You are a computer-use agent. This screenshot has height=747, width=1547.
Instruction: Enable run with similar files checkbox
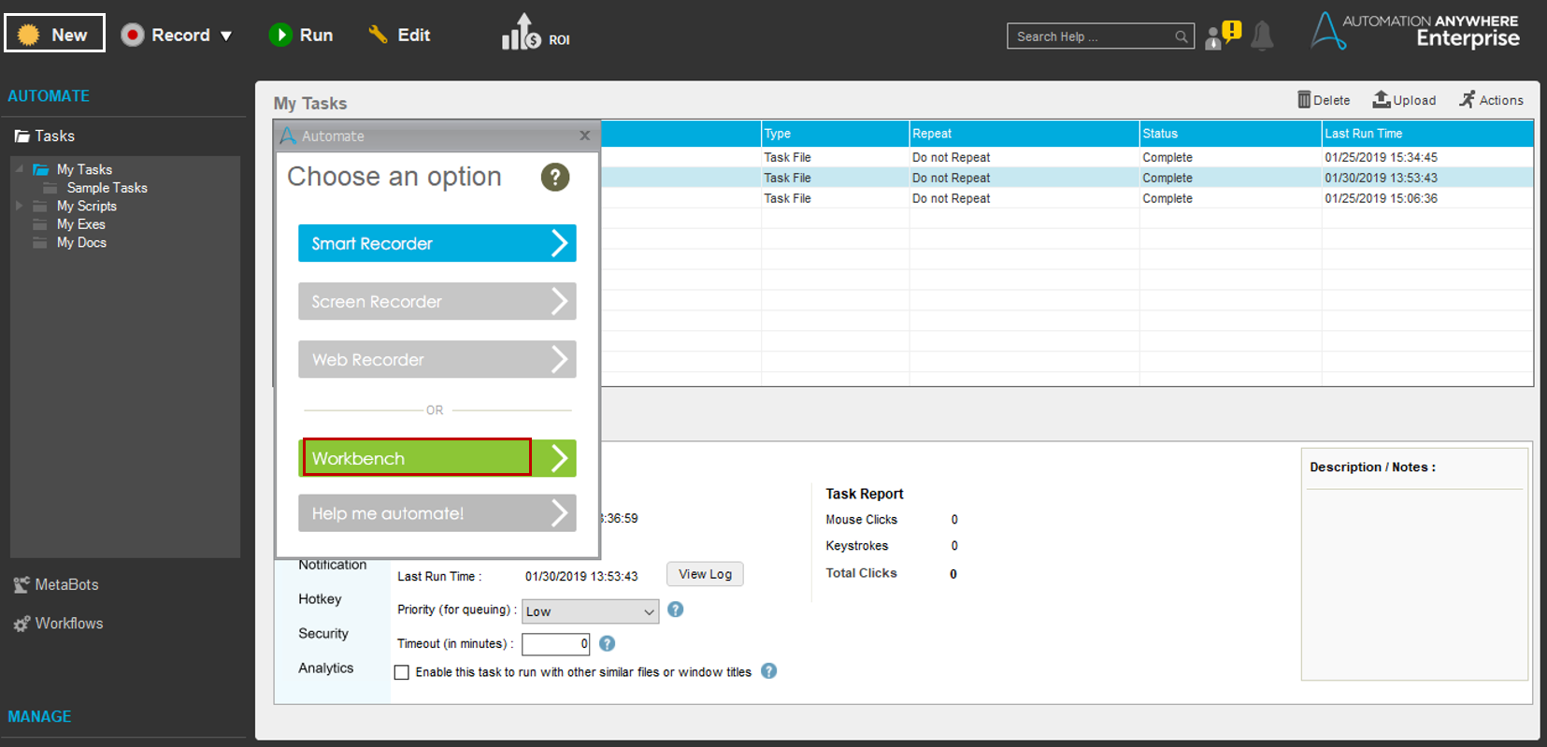(402, 672)
